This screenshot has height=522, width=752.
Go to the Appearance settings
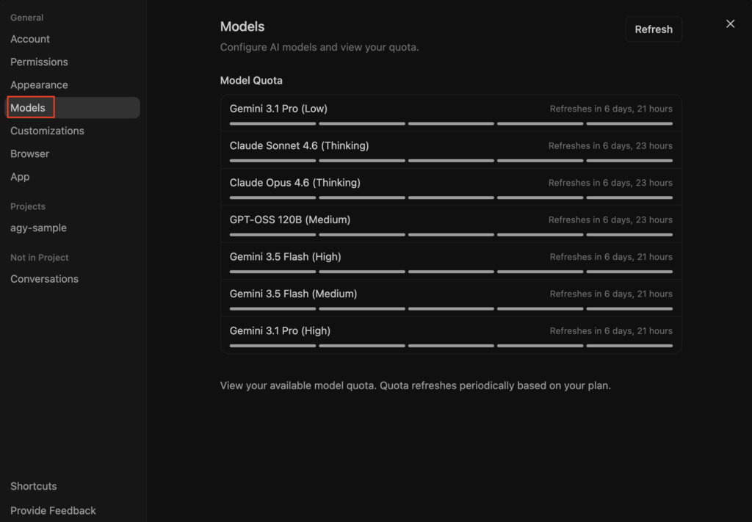click(x=39, y=85)
